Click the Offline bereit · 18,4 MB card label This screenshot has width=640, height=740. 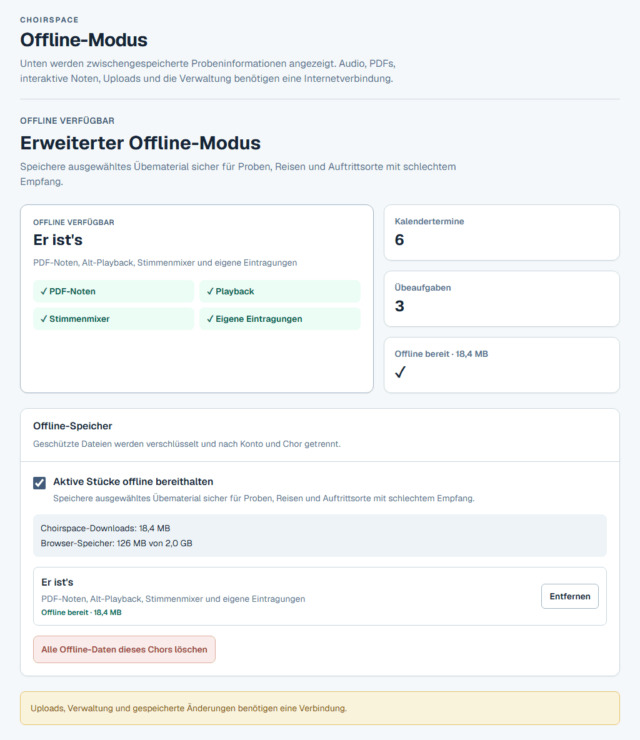[x=441, y=354]
